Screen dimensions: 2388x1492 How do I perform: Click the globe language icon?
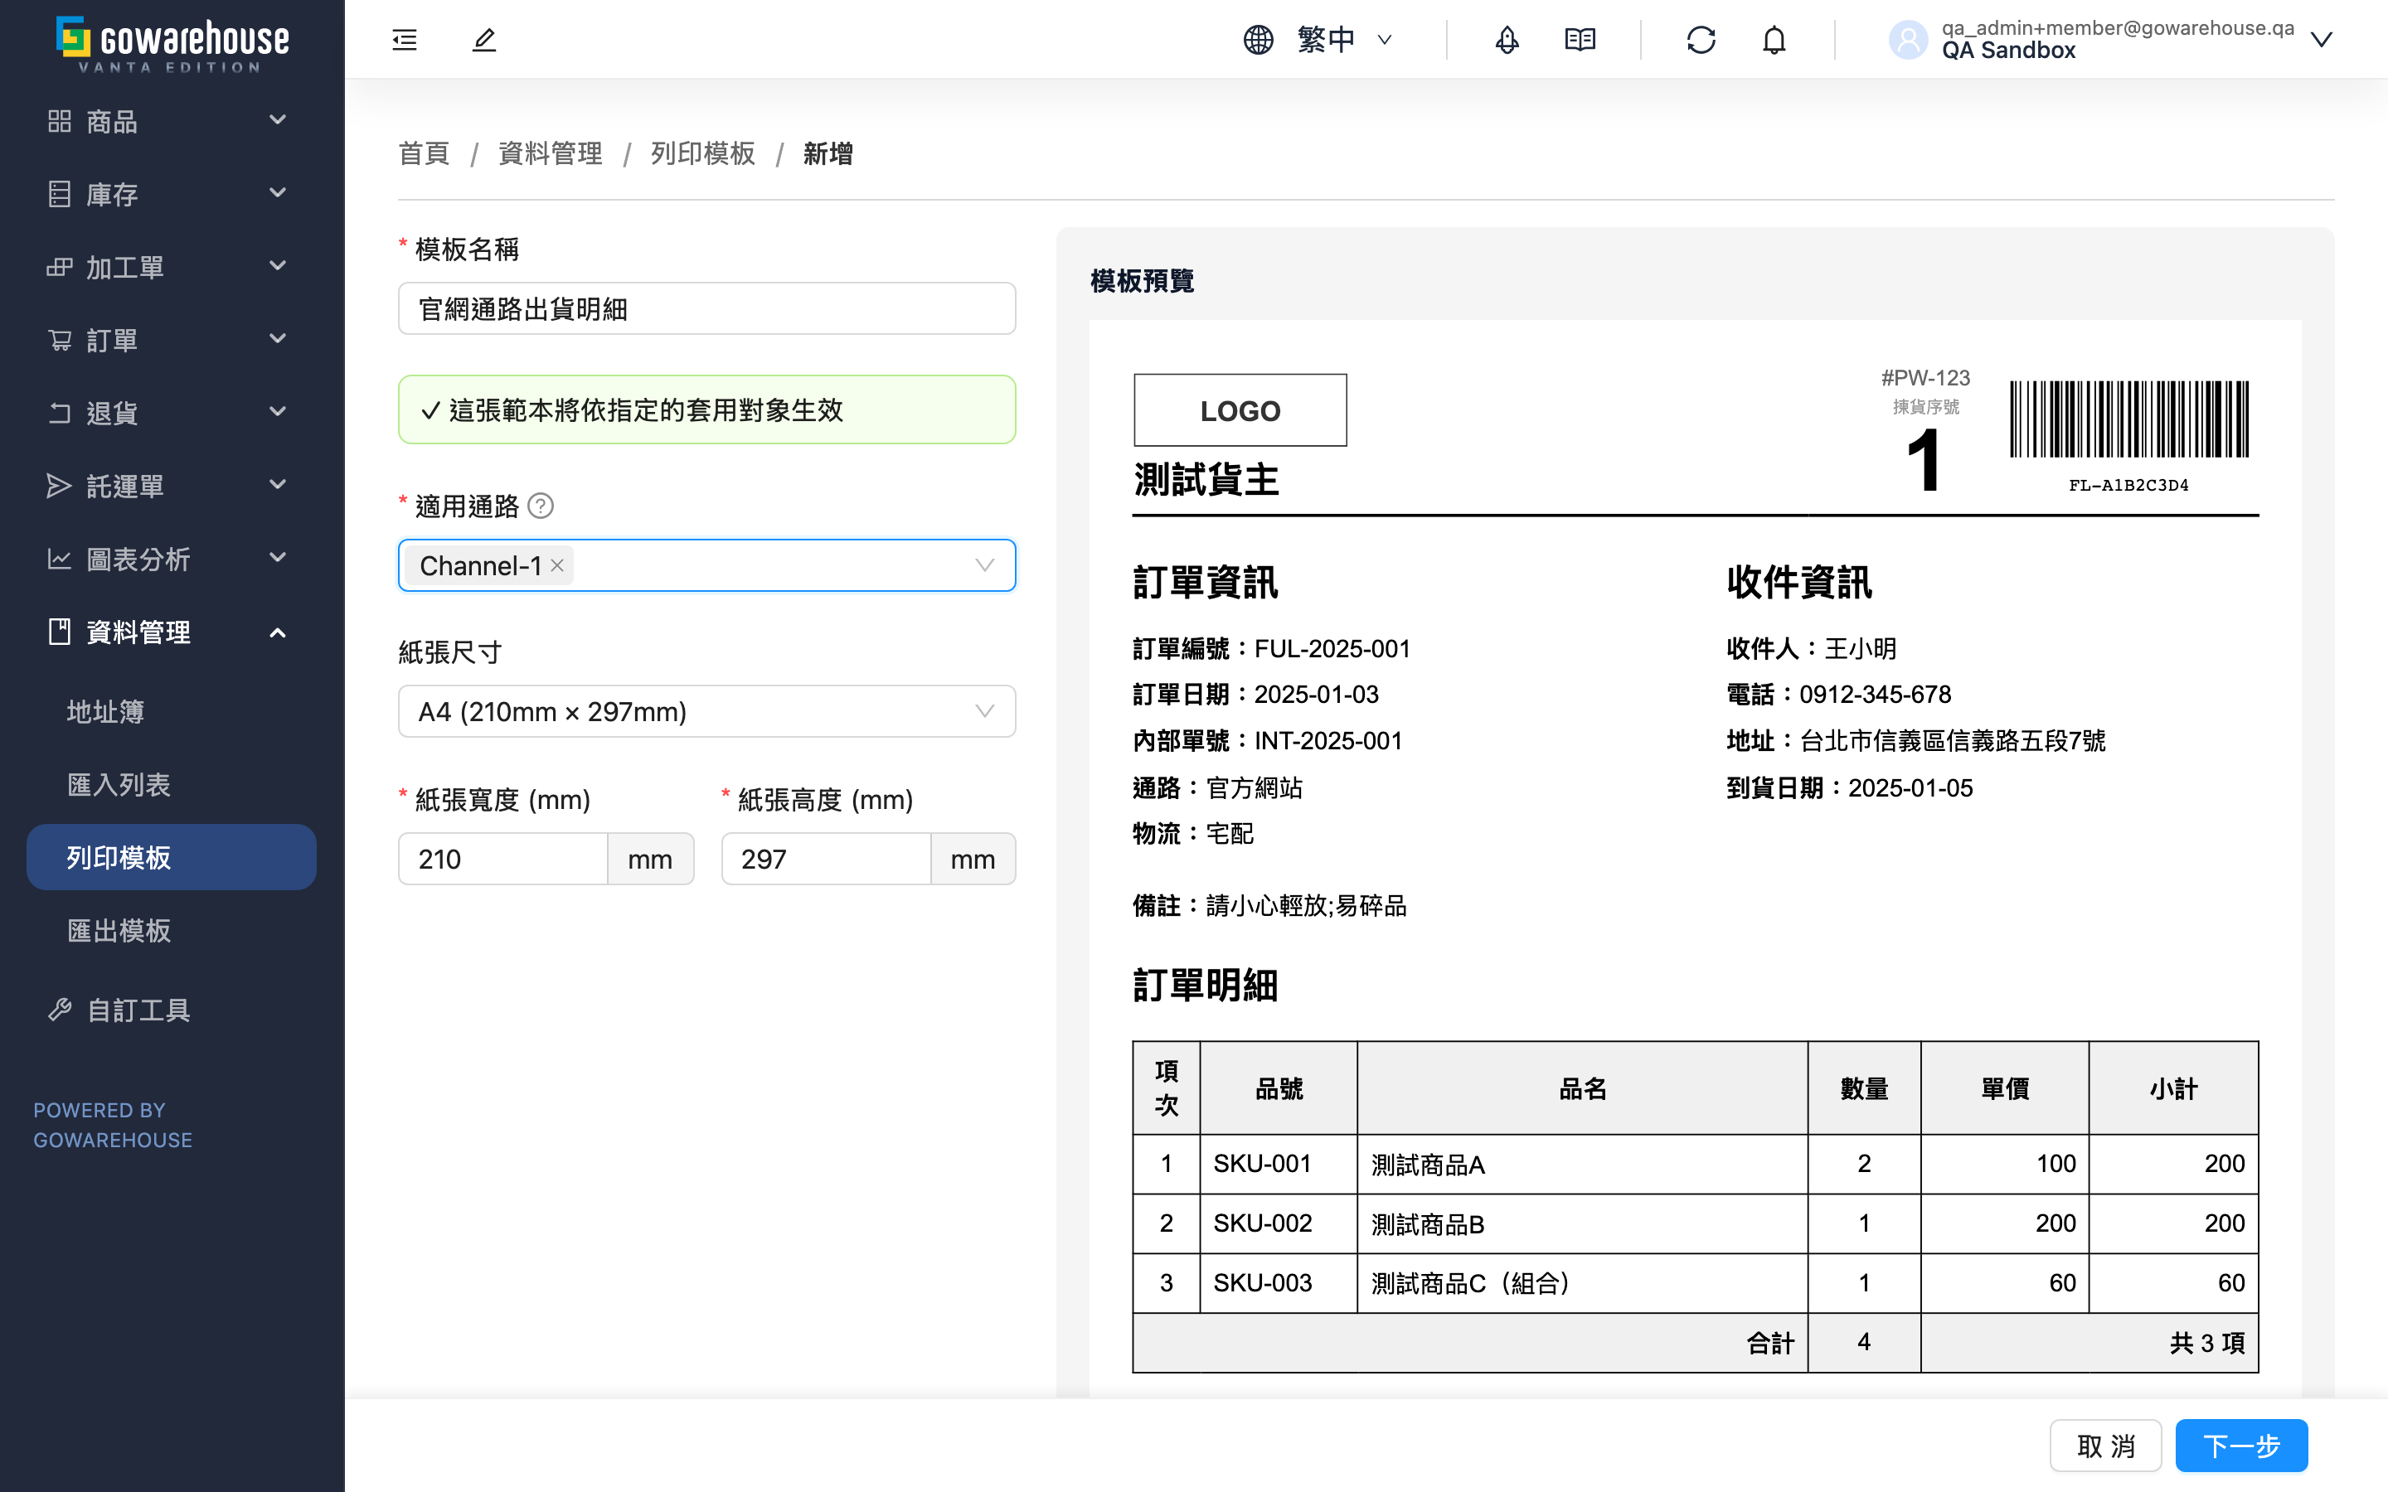(1258, 40)
